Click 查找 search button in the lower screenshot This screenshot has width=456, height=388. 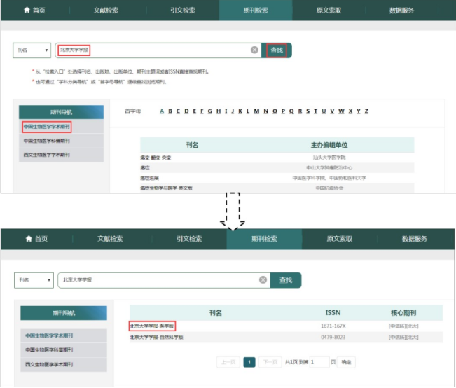click(286, 280)
